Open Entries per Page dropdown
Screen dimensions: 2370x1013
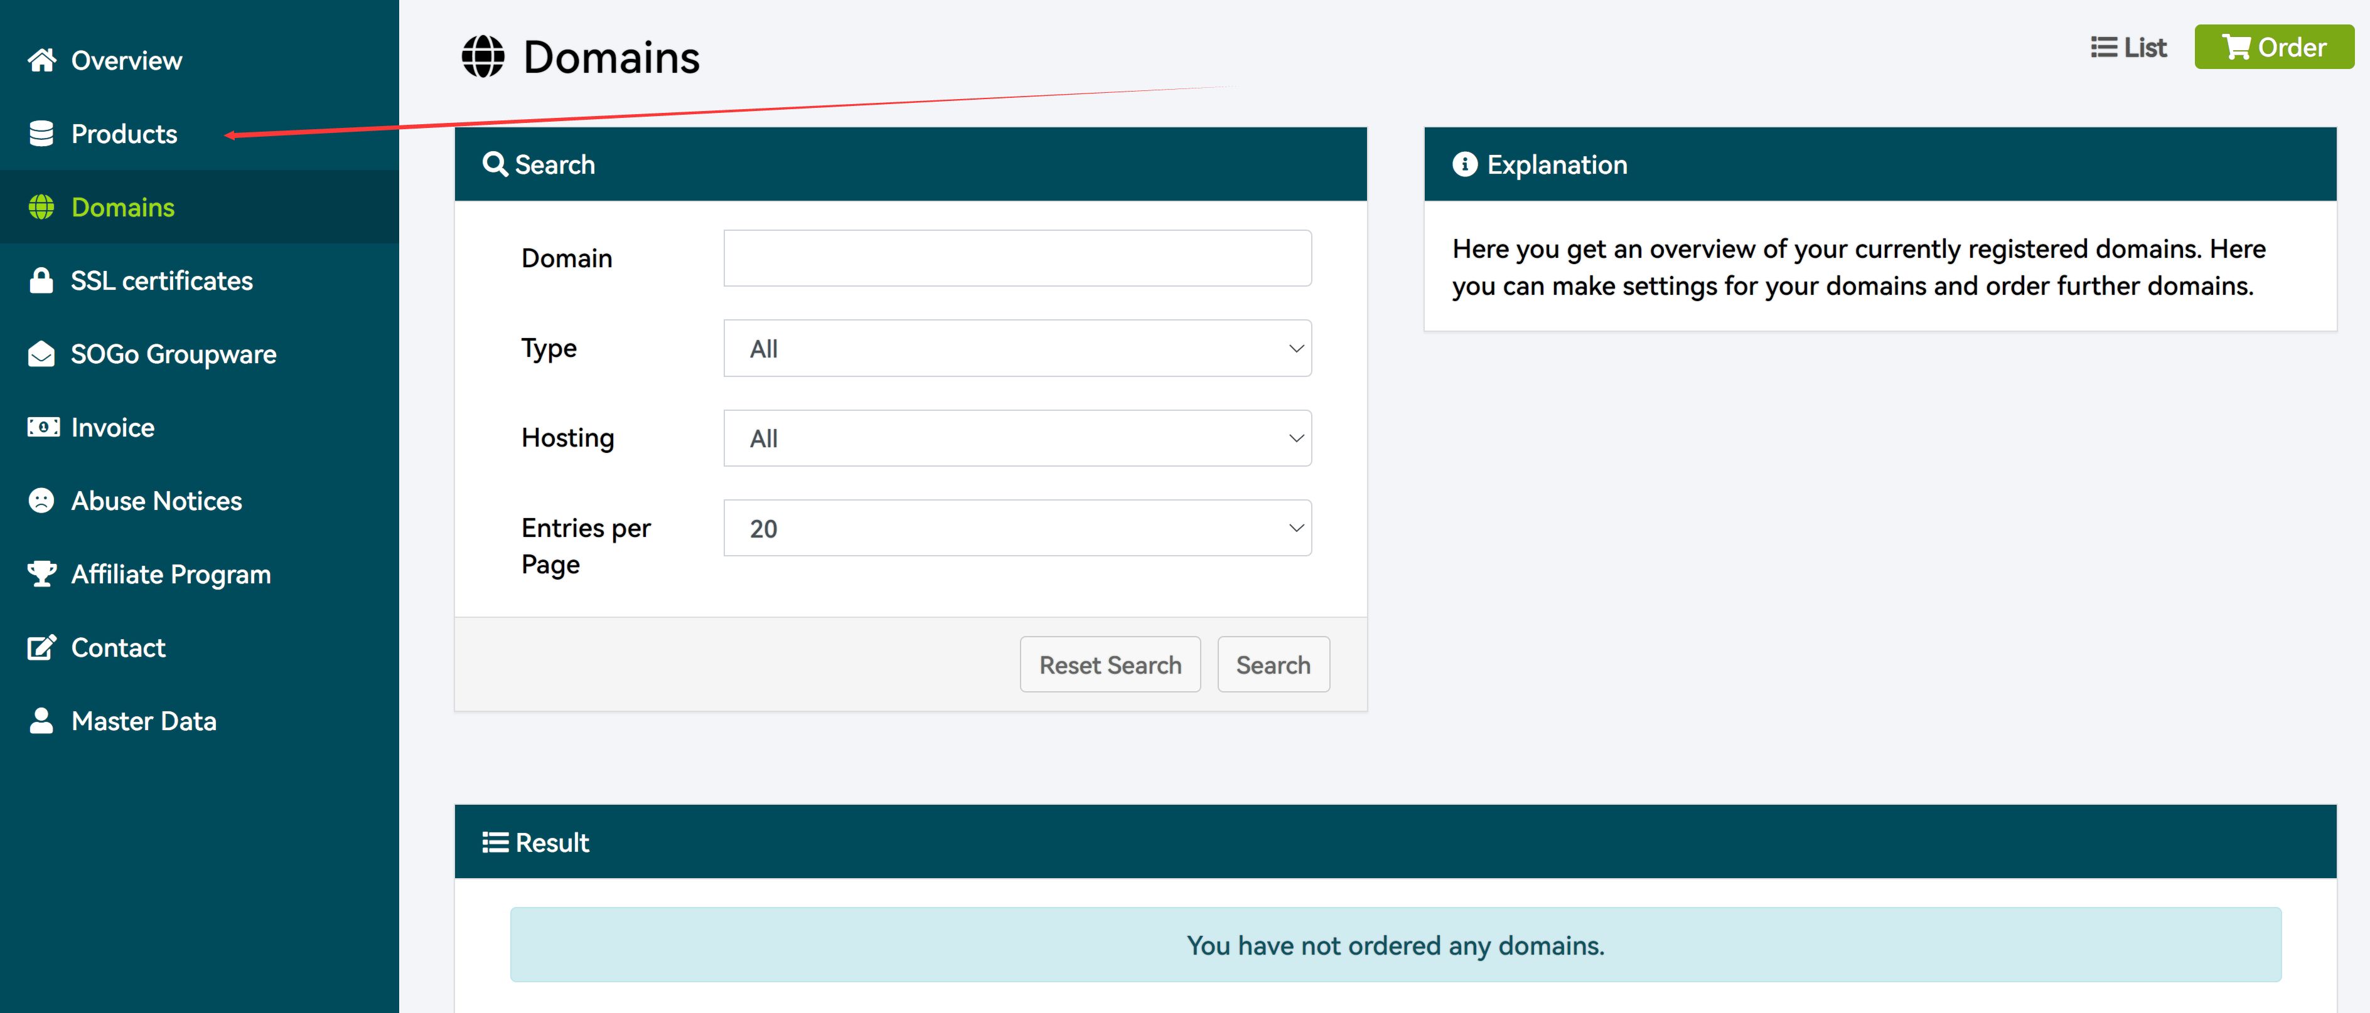coord(1017,528)
